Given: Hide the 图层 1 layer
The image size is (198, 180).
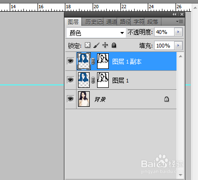Looking at the screenshot, I should pyautogui.click(x=70, y=80).
